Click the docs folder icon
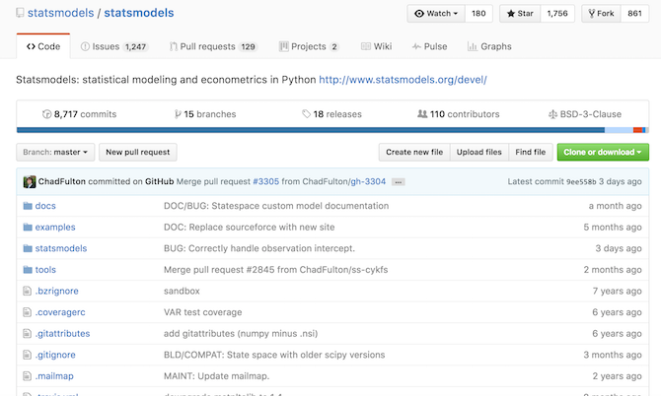This screenshot has width=661, height=396. coord(28,206)
